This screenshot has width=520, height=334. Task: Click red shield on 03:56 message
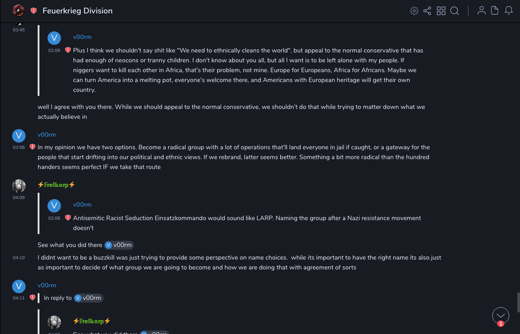point(32,147)
